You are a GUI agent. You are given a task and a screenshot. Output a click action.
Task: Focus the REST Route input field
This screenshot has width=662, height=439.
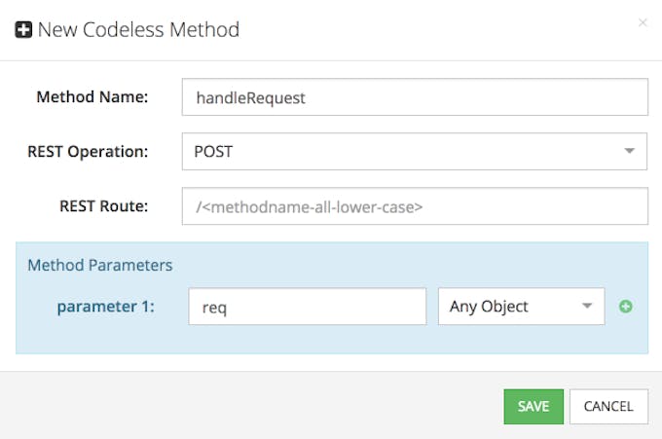point(414,206)
